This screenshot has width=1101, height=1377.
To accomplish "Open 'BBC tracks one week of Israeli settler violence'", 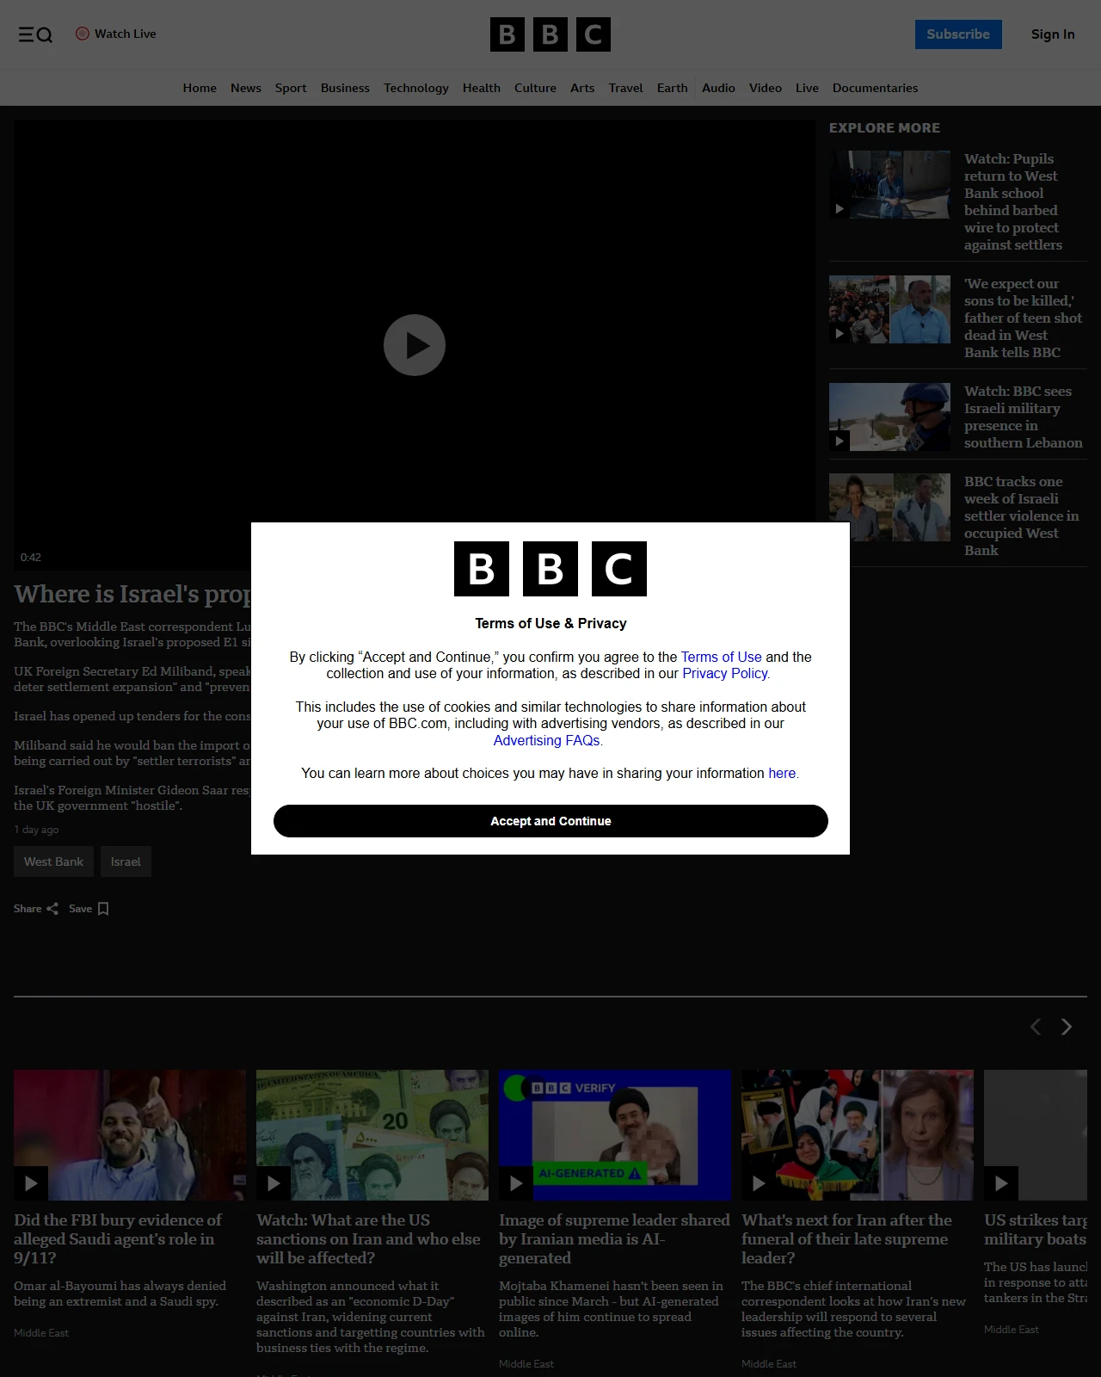I will pos(1021,516).
